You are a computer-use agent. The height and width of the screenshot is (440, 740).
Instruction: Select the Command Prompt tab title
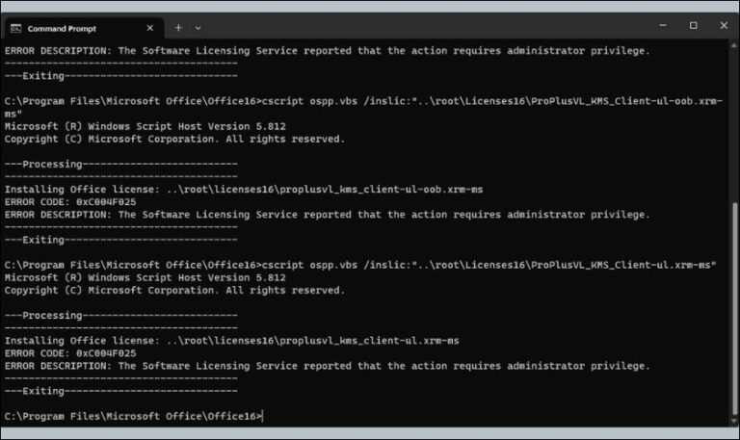point(62,29)
